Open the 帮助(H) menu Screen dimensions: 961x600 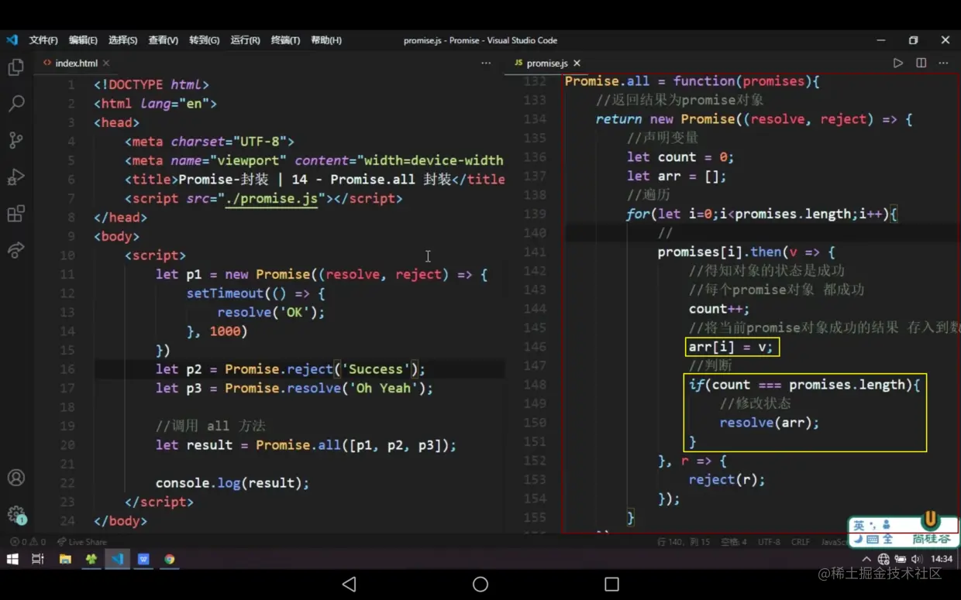[x=326, y=40]
